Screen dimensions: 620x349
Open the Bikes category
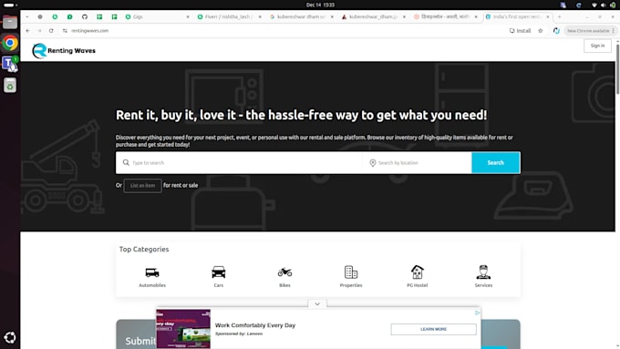[284, 277]
